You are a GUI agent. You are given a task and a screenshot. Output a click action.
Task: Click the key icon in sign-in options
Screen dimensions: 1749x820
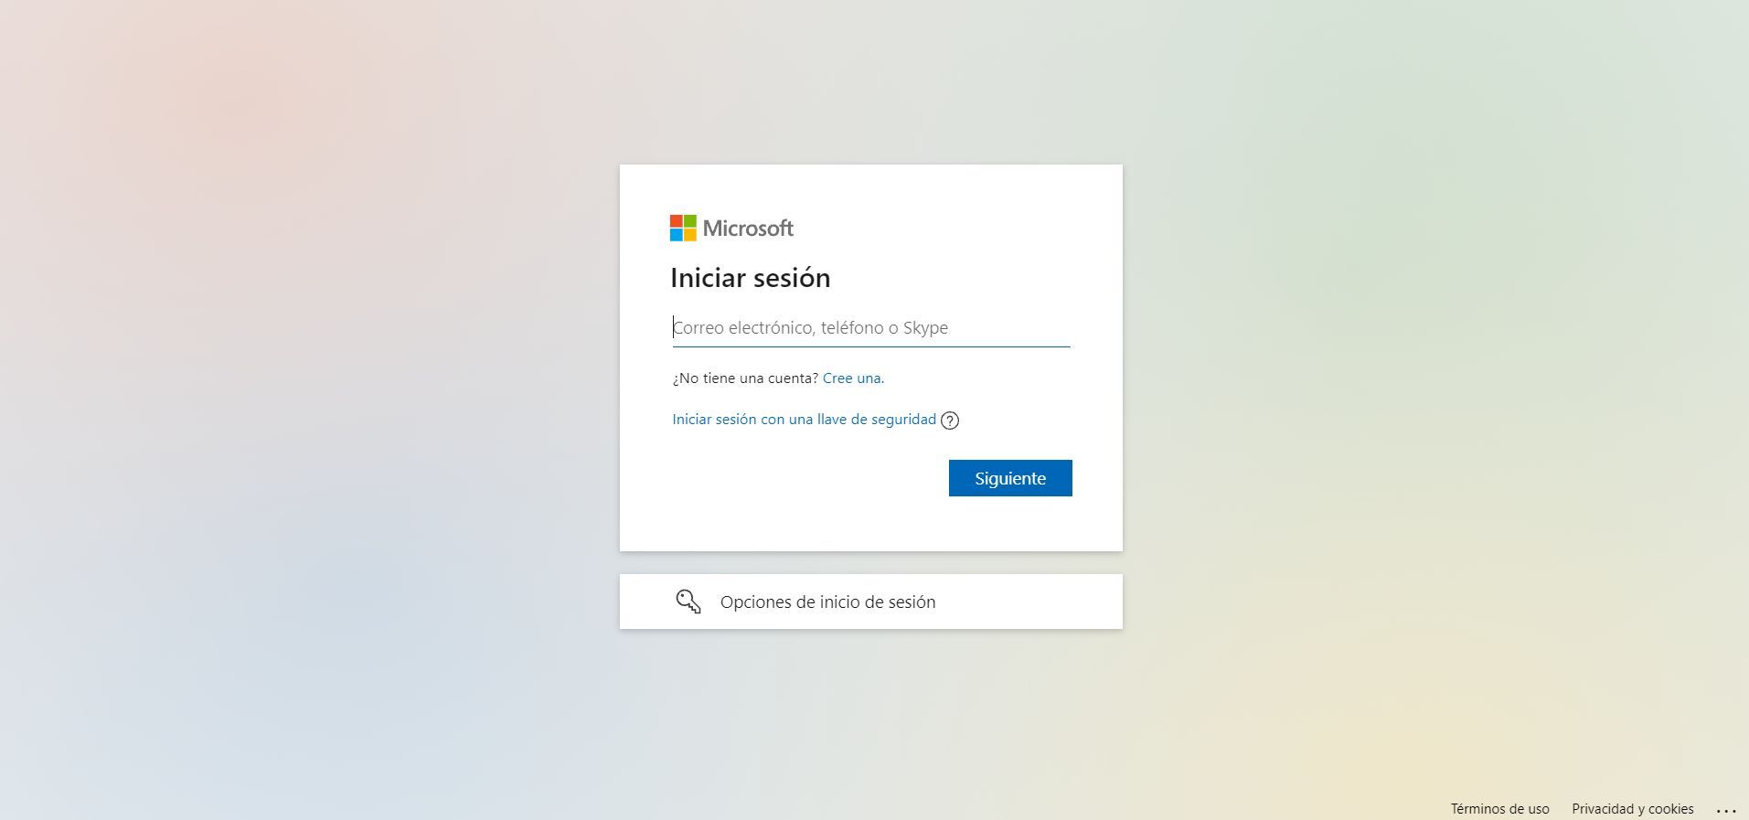coord(688,602)
